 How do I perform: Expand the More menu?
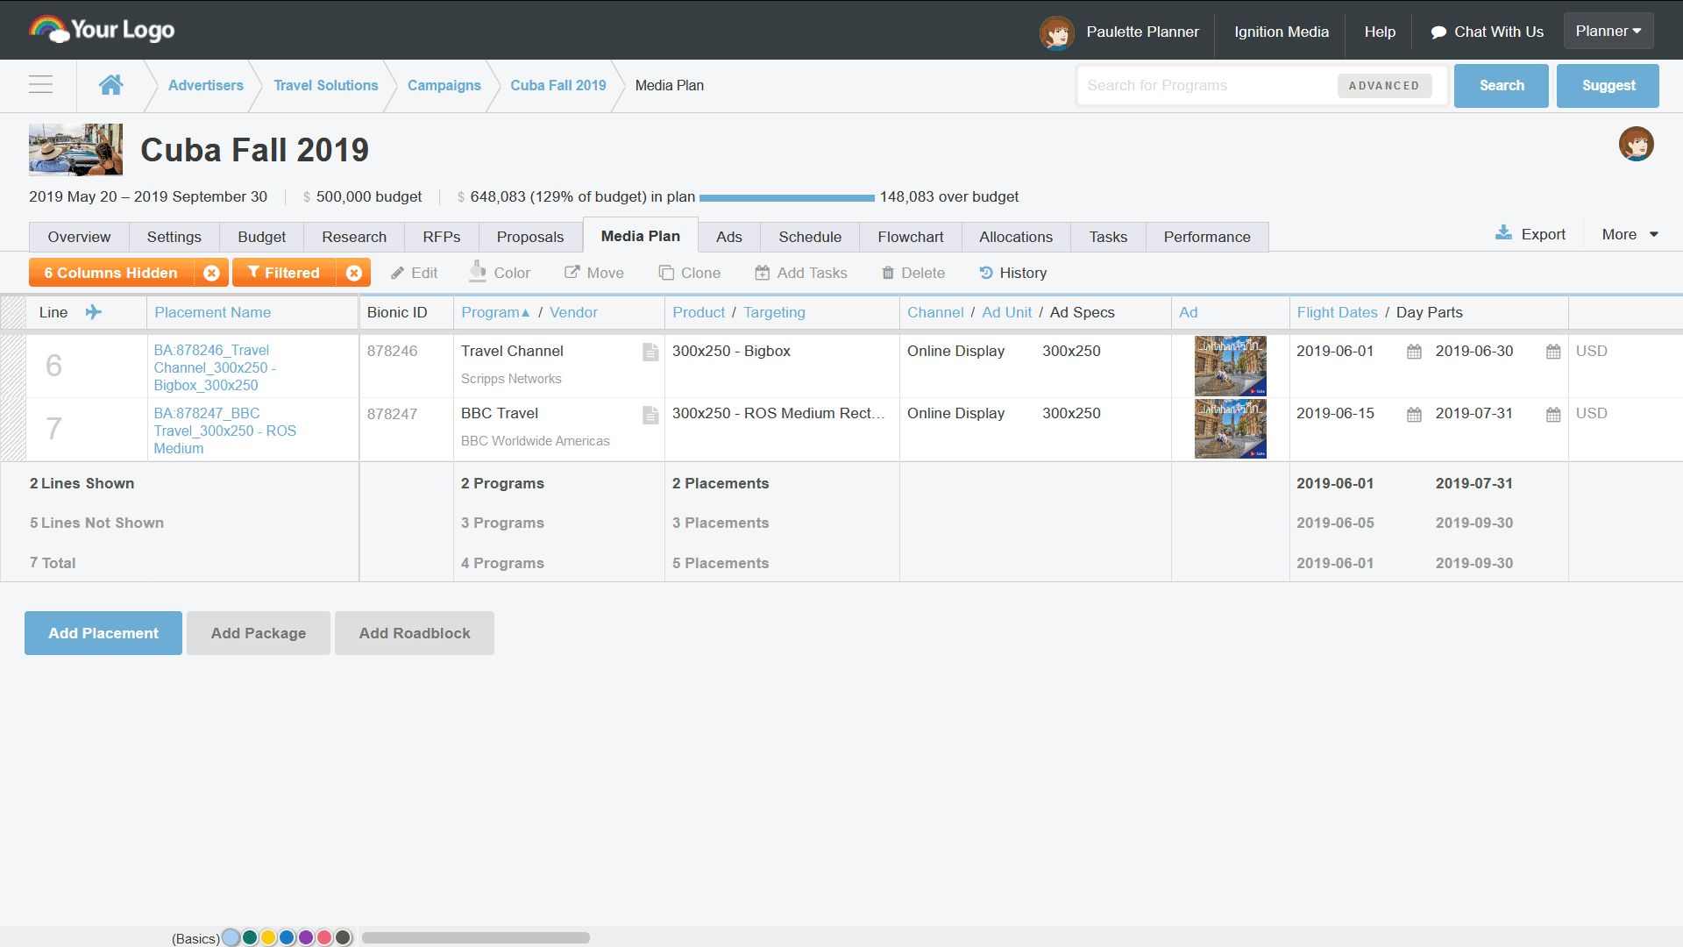click(1630, 234)
